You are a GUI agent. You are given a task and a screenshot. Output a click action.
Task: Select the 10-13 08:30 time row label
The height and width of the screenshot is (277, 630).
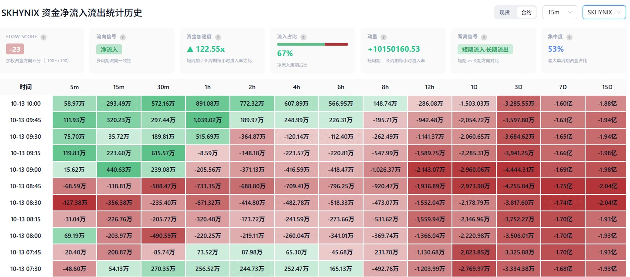coord(26,203)
